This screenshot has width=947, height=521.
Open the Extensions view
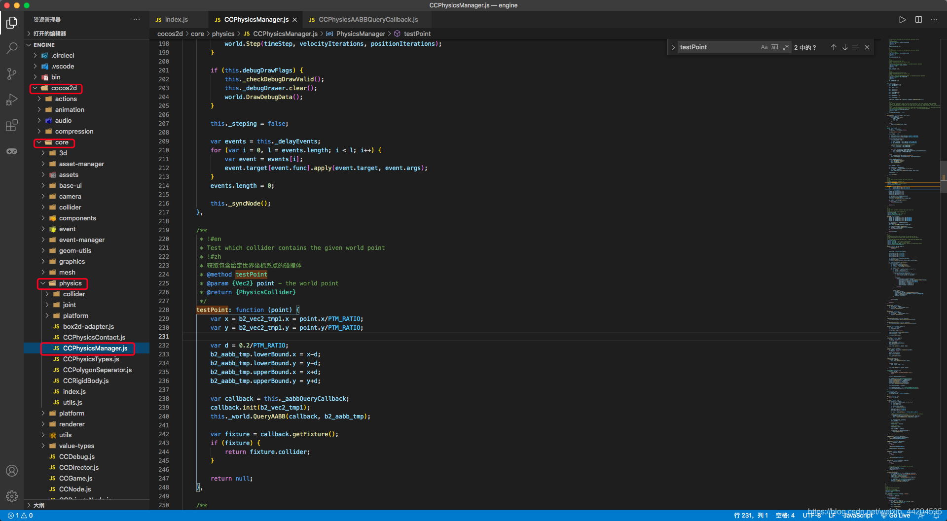click(12, 125)
